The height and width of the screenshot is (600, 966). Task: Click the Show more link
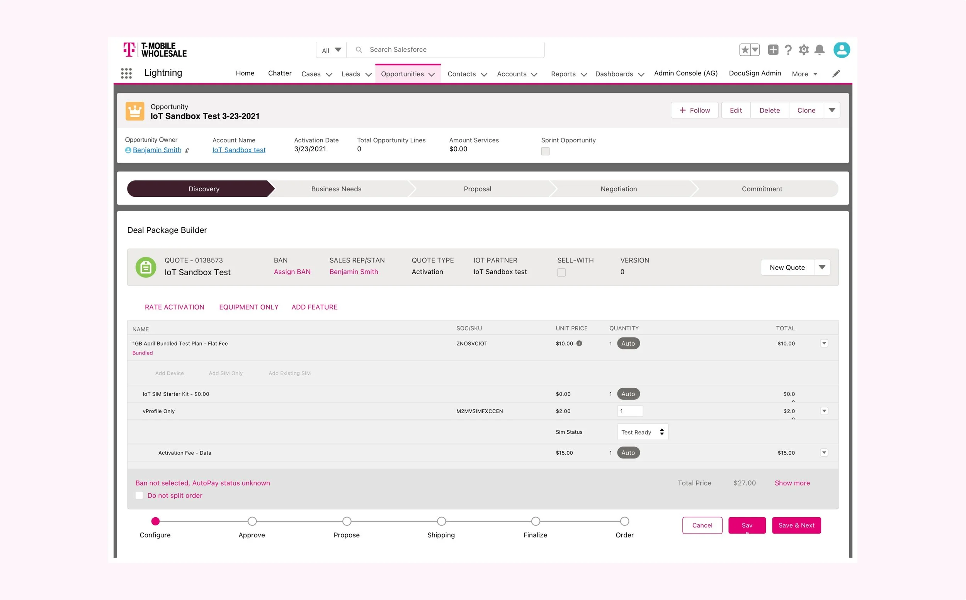click(792, 483)
